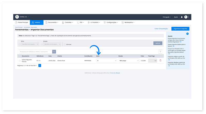Open the row's Série dropdown showing B
Viewport: 206px width, 114px height.
tap(107, 61)
